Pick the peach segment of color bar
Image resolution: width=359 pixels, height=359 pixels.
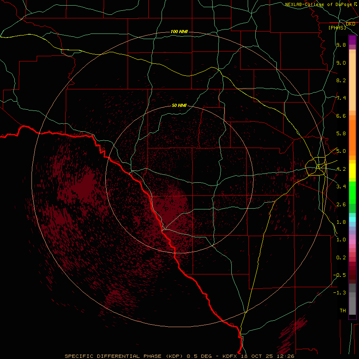click(352, 82)
